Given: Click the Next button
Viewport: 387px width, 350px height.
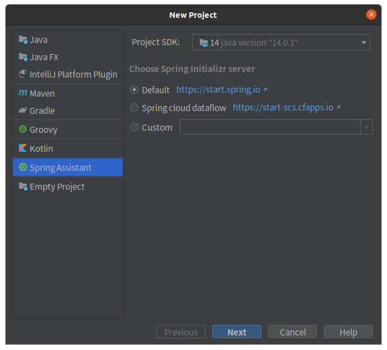Looking at the screenshot, I should click(237, 332).
